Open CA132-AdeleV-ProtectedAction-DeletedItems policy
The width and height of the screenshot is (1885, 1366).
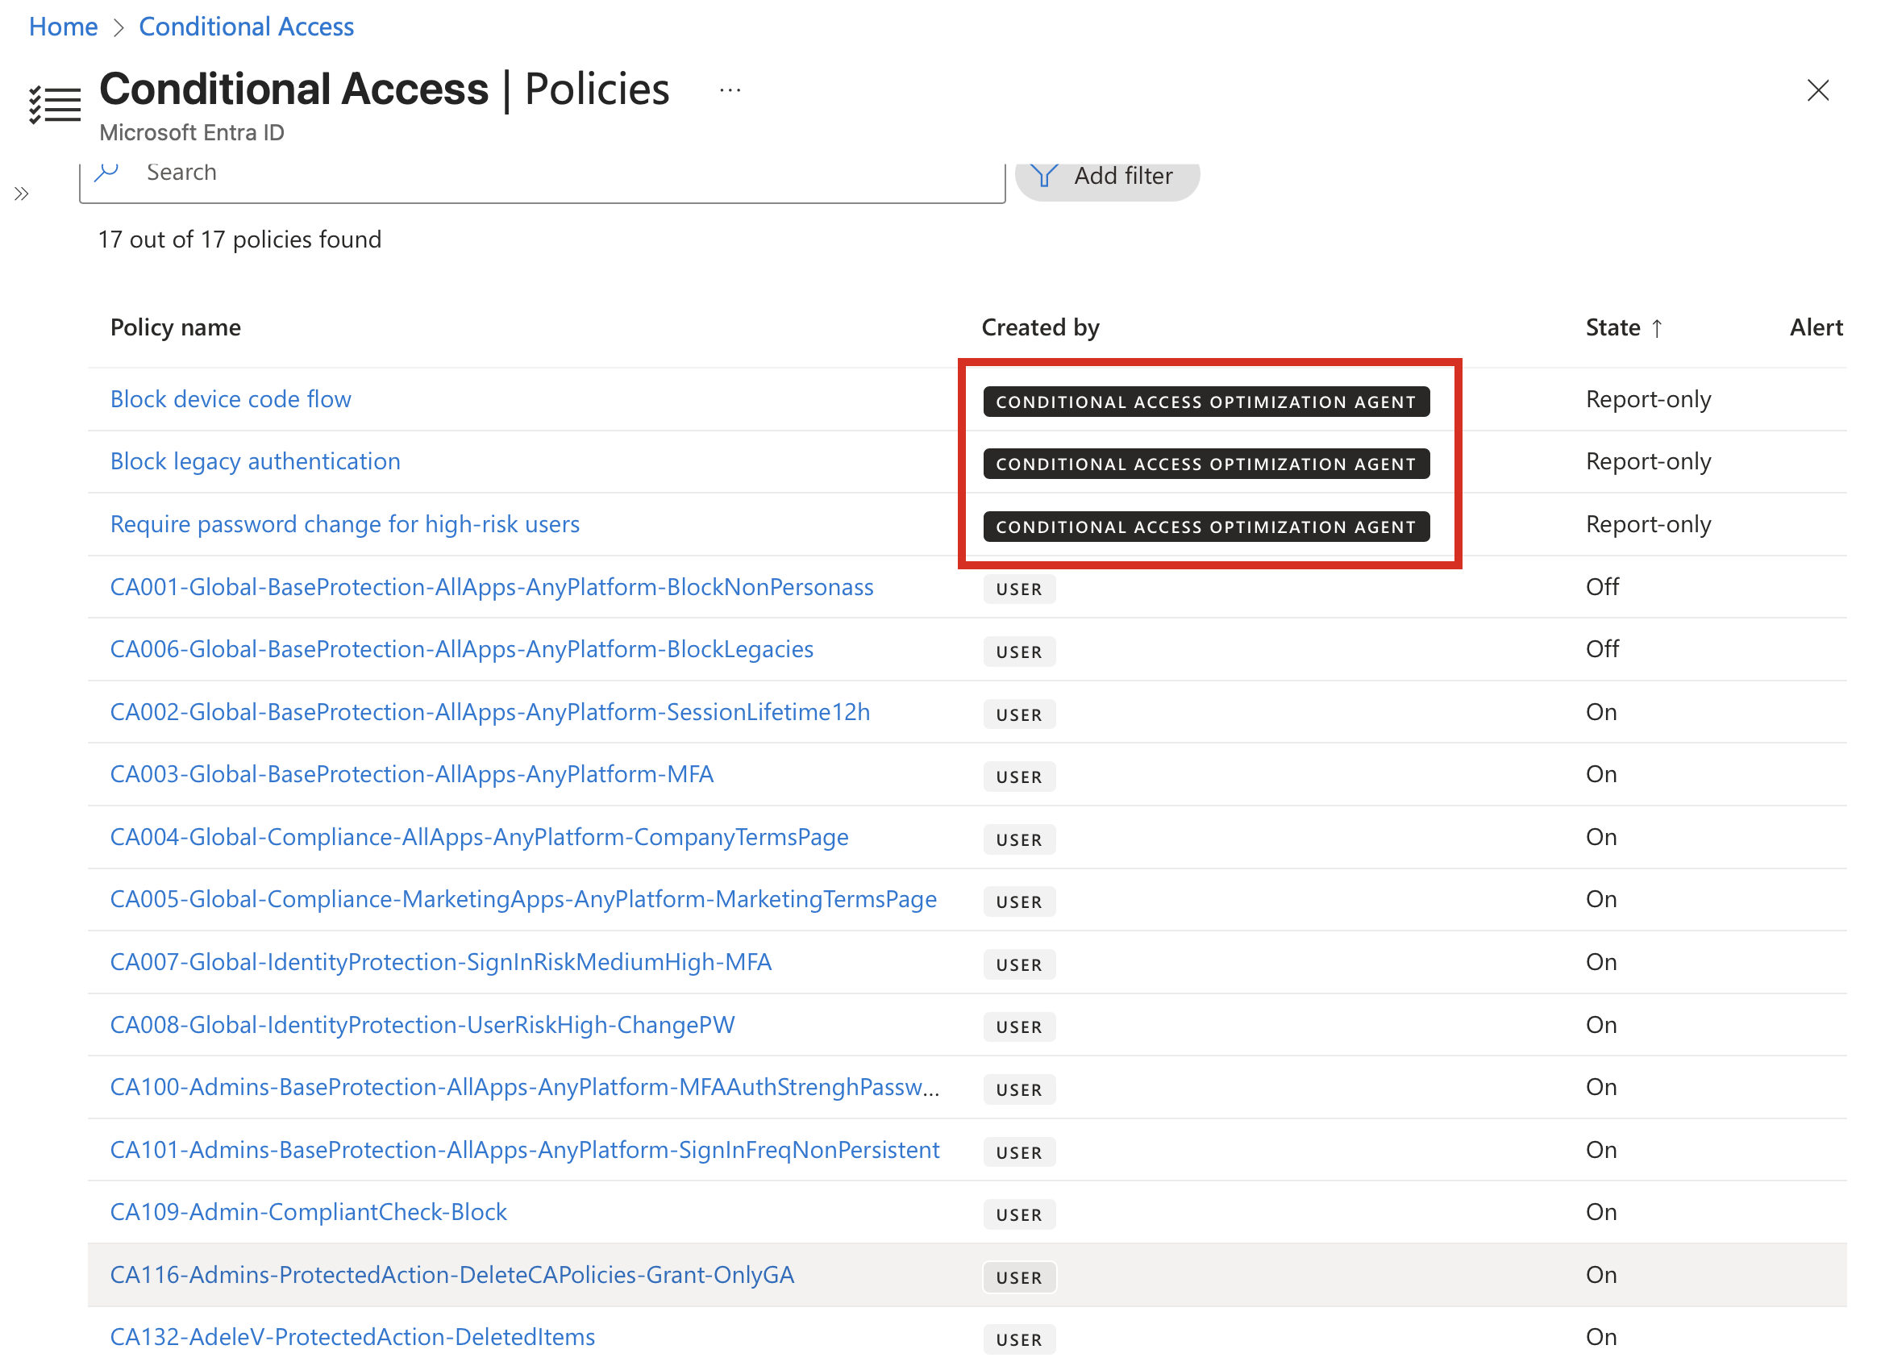pos(352,1337)
